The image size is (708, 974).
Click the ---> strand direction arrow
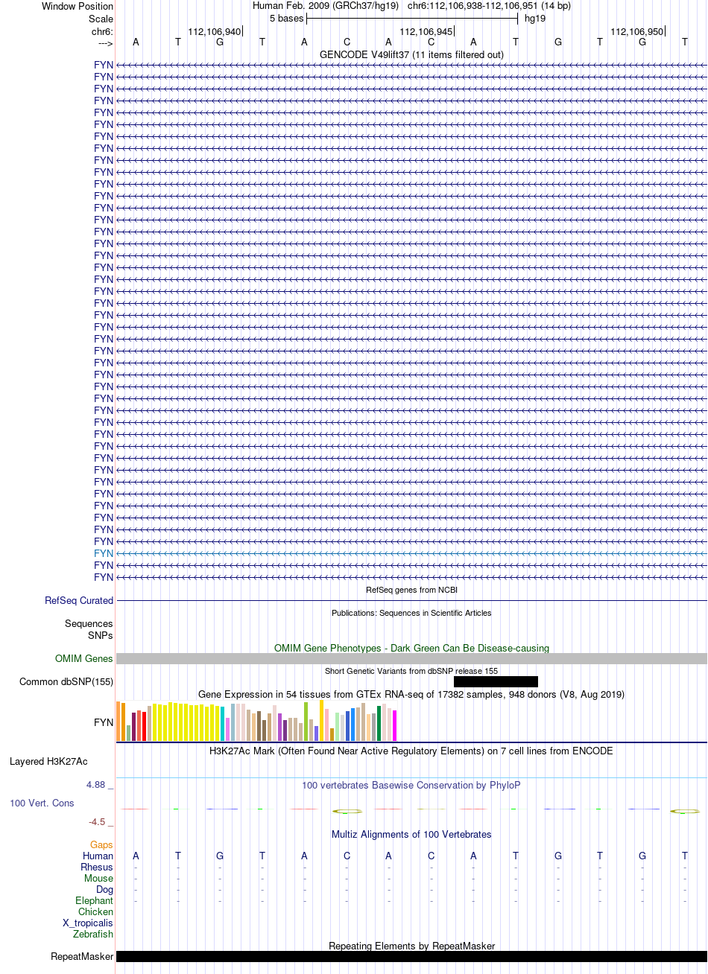pyautogui.click(x=105, y=43)
